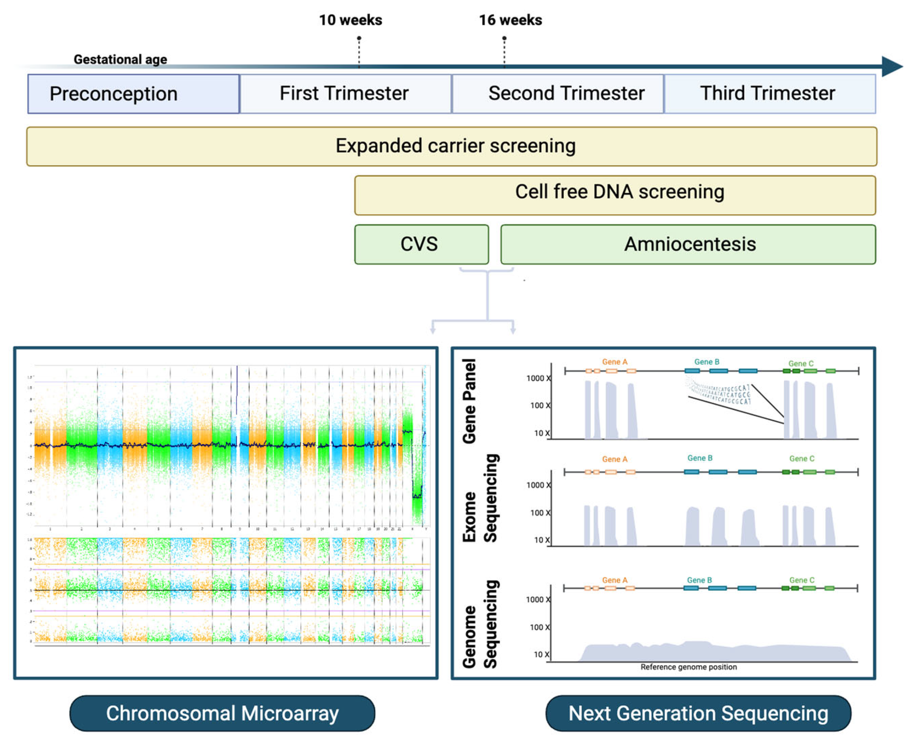Click the Third Trimester box
Image resolution: width=917 pixels, height=746 pixels.
point(770,94)
